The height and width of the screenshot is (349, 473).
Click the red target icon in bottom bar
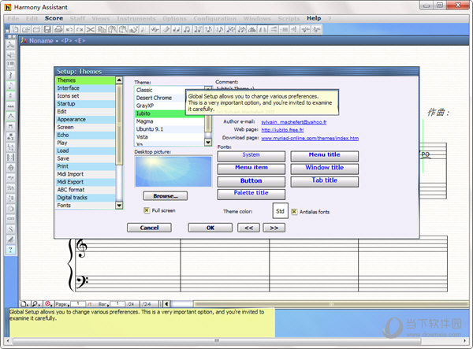pos(48,304)
